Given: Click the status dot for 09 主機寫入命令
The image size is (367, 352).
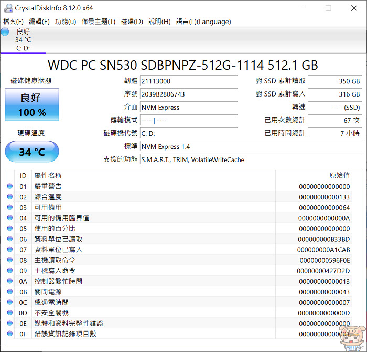Looking at the screenshot, I should [x=10, y=271].
